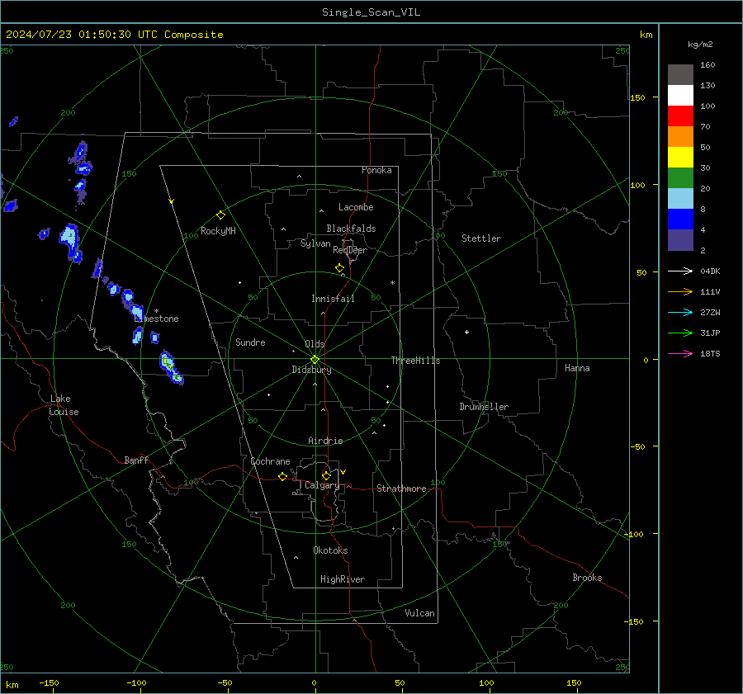Image resolution: width=743 pixels, height=694 pixels.
Task: Click the white plus marker west of Hanna
Action: click(x=466, y=332)
